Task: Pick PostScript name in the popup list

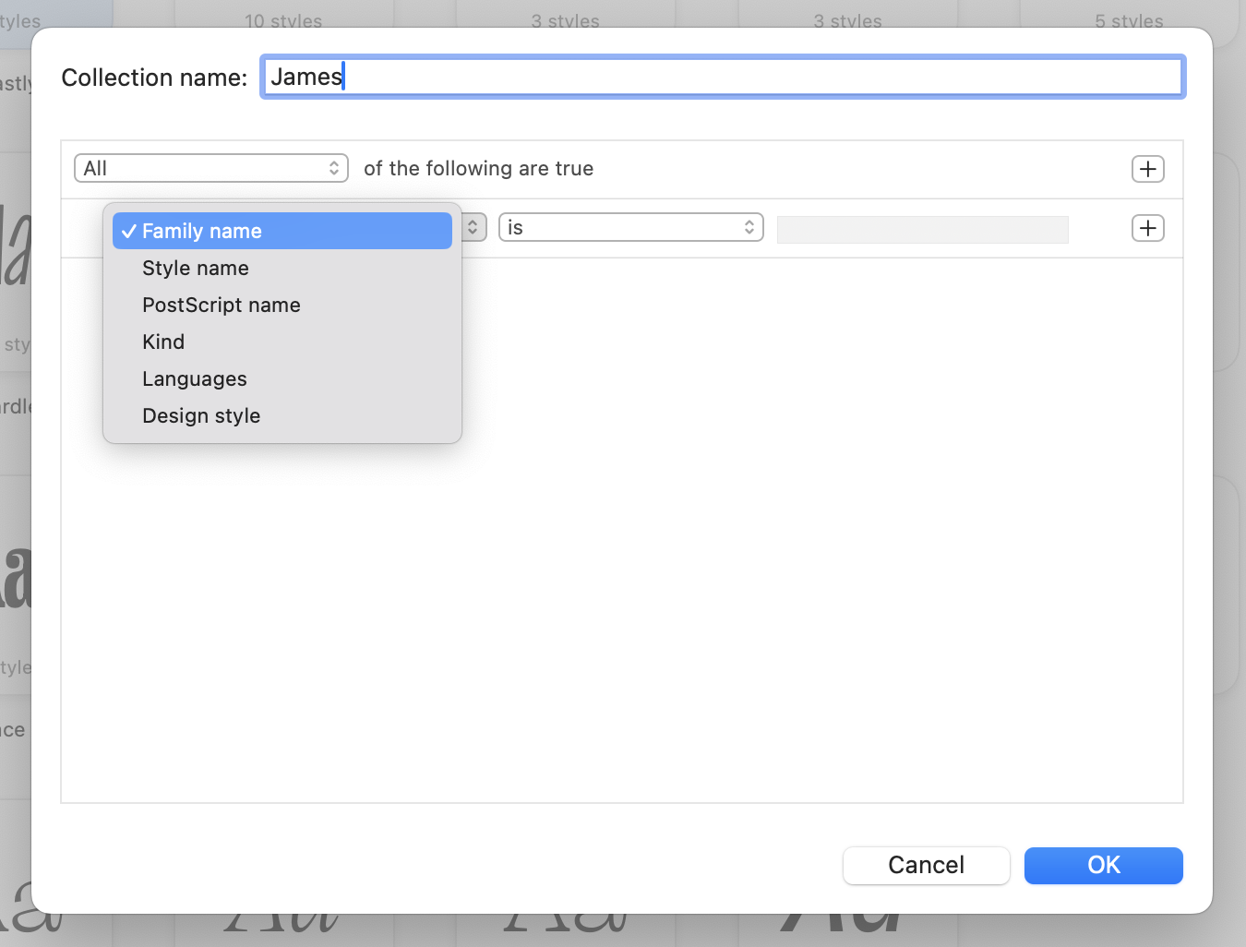Action: [x=221, y=305]
